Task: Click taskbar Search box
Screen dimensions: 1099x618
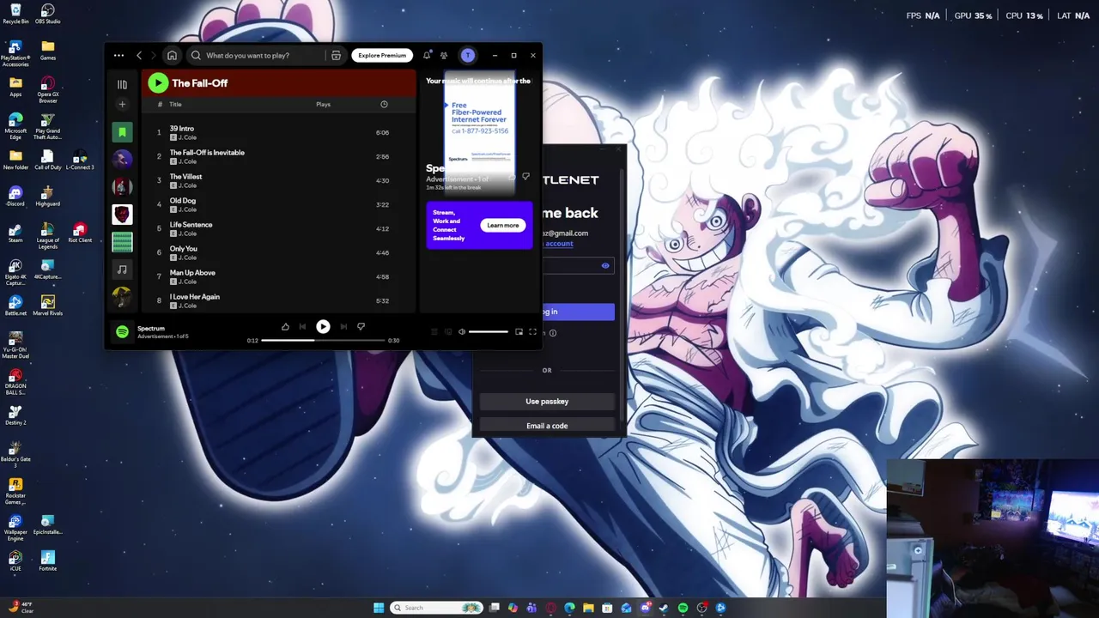Action: tap(436, 608)
